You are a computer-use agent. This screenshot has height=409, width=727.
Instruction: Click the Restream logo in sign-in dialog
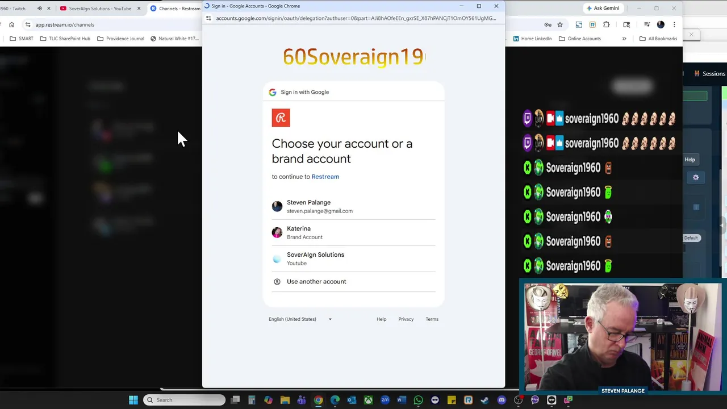pyautogui.click(x=281, y=118)
